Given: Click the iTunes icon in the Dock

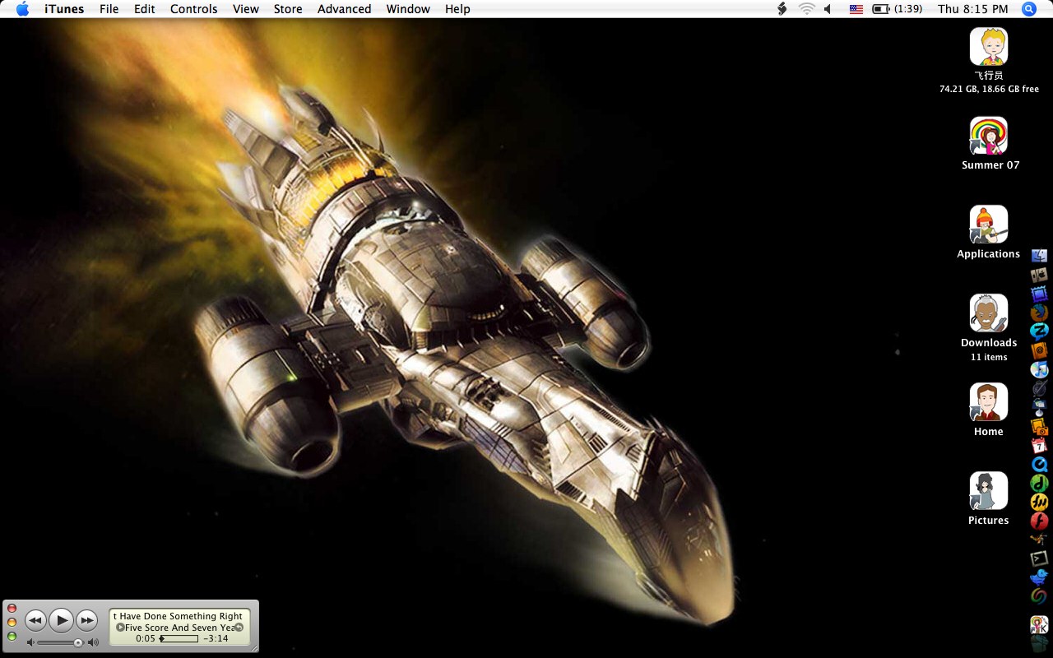Looking at the screenshot, I should pyautogui.click(x=1039, y=369).
